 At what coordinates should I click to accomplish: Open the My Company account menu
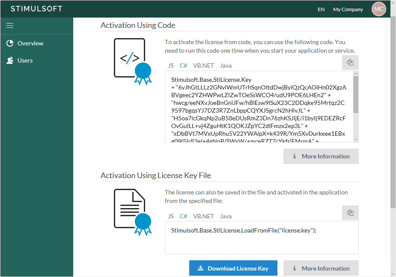click(348, 9)
